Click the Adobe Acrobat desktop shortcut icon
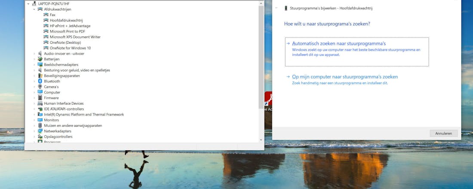This screenshot has width=473, height=189. (268, 98)
